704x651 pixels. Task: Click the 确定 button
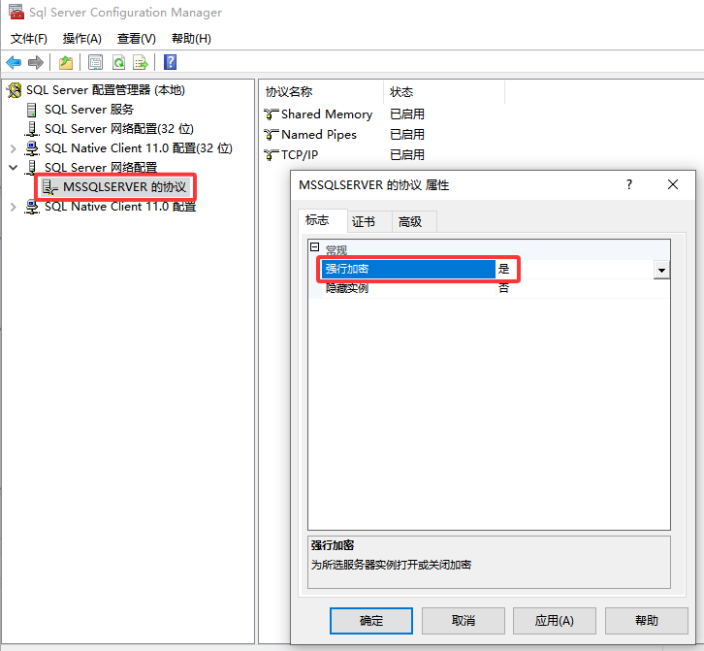click(370, 621)
